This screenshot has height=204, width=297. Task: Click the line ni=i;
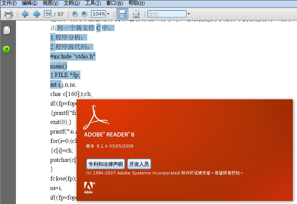[56, 188]
